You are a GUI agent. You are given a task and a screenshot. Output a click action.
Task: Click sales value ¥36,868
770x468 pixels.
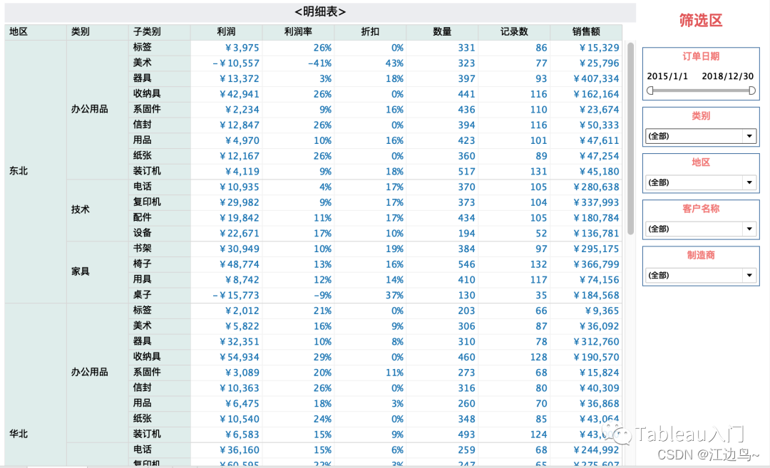pos(599,403)
